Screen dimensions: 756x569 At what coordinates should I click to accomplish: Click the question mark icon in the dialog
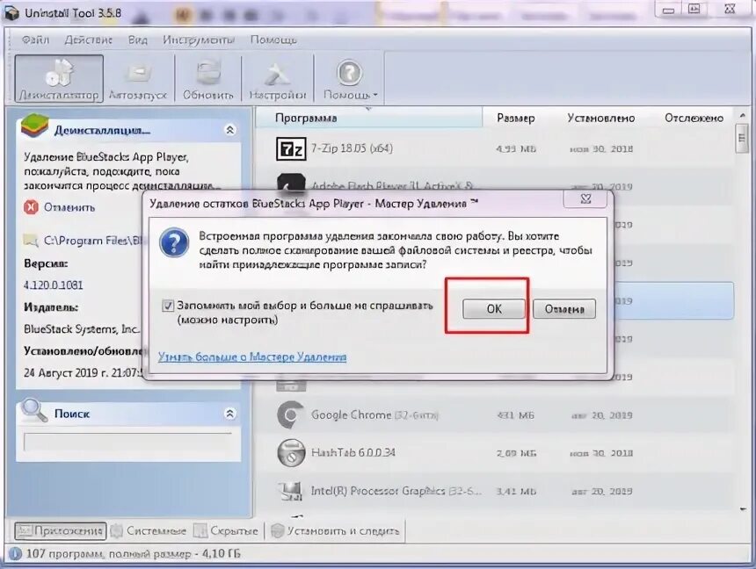(173, 243)
